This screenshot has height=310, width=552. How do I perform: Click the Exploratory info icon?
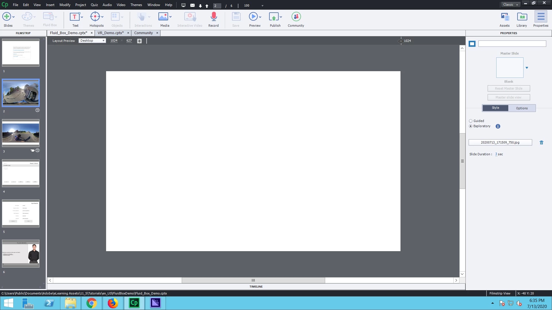click(498, 126)
